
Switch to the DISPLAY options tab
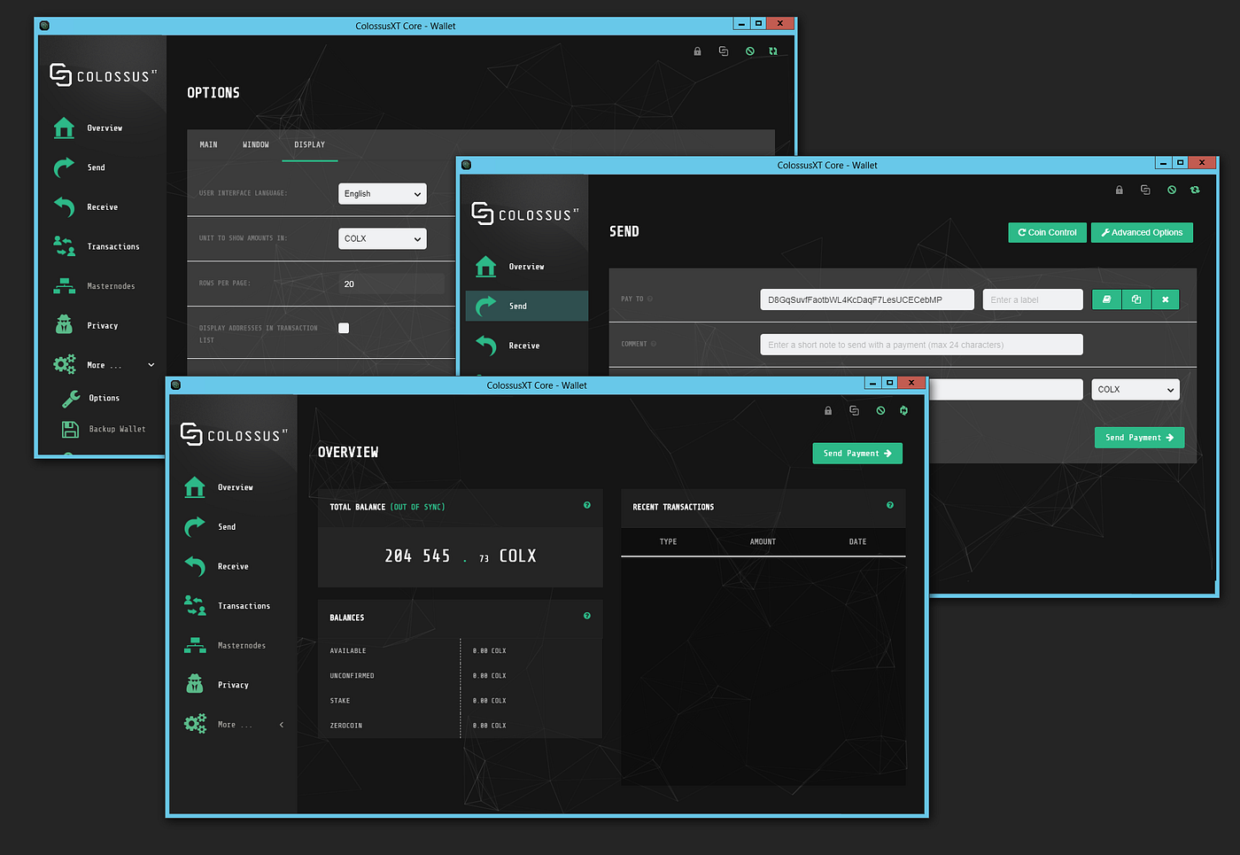click(x=310, y=144)
